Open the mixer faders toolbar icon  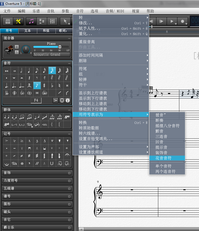click(53, 22)
